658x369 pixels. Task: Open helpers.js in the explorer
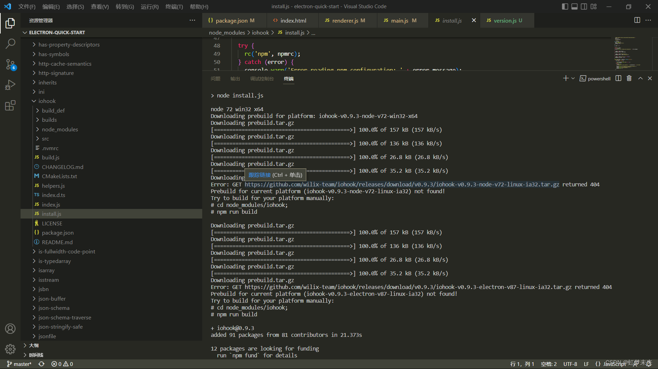click(111, 186)
